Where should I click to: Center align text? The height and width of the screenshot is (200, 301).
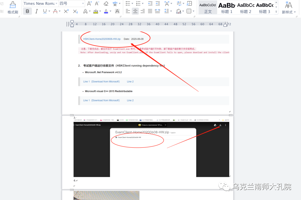pyautogui.click(x=135, y=11)
